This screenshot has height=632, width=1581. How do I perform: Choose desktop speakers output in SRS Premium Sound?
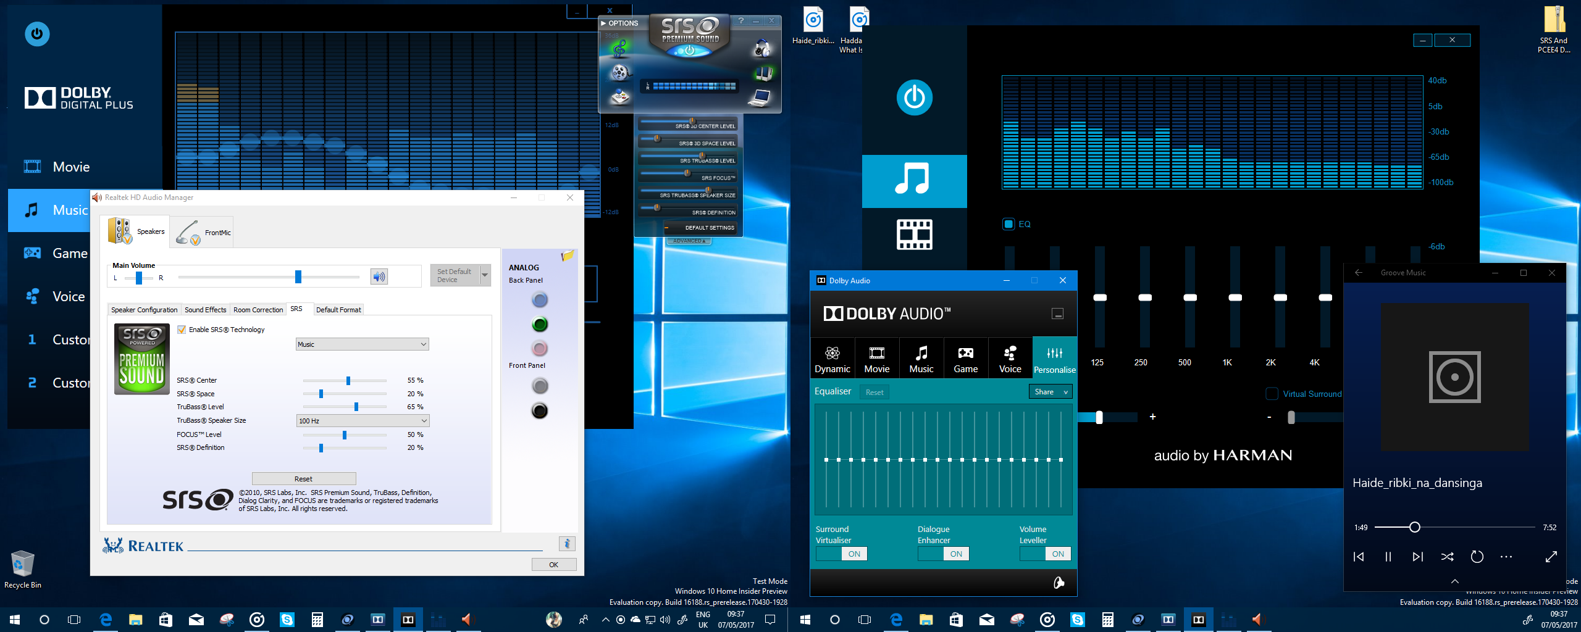click(x=763, y=73)
